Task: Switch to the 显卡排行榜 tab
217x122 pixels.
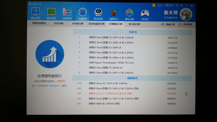Action: tap(134, 24)
